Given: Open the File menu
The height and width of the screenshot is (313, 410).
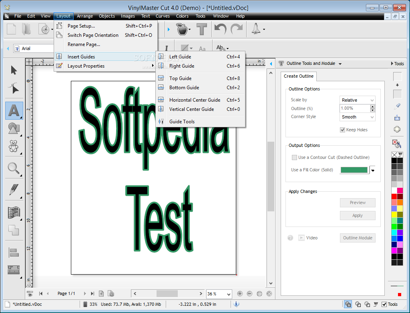Looking at the screenshot, I should [18, 16].
